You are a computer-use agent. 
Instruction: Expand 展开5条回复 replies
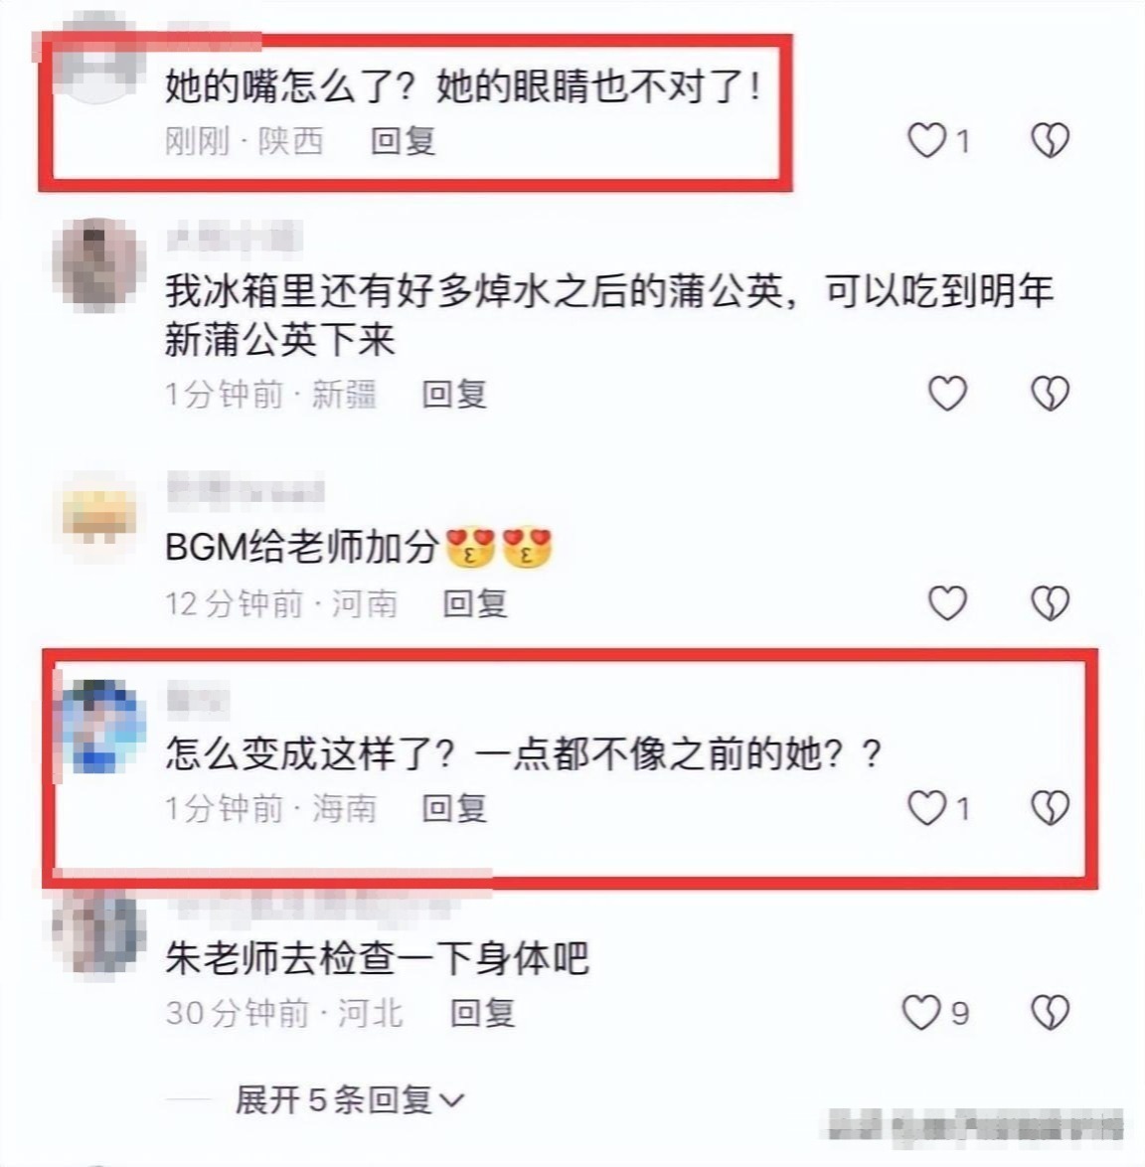click(349, 1099)
